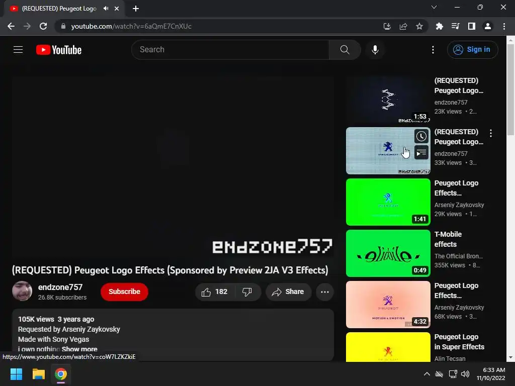Open a new Chrome tab
This screenshot has height=386, width=515.
coord(136,9)
